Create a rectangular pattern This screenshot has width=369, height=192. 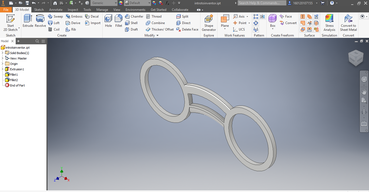pyautogui.click(x=256, y=16)
